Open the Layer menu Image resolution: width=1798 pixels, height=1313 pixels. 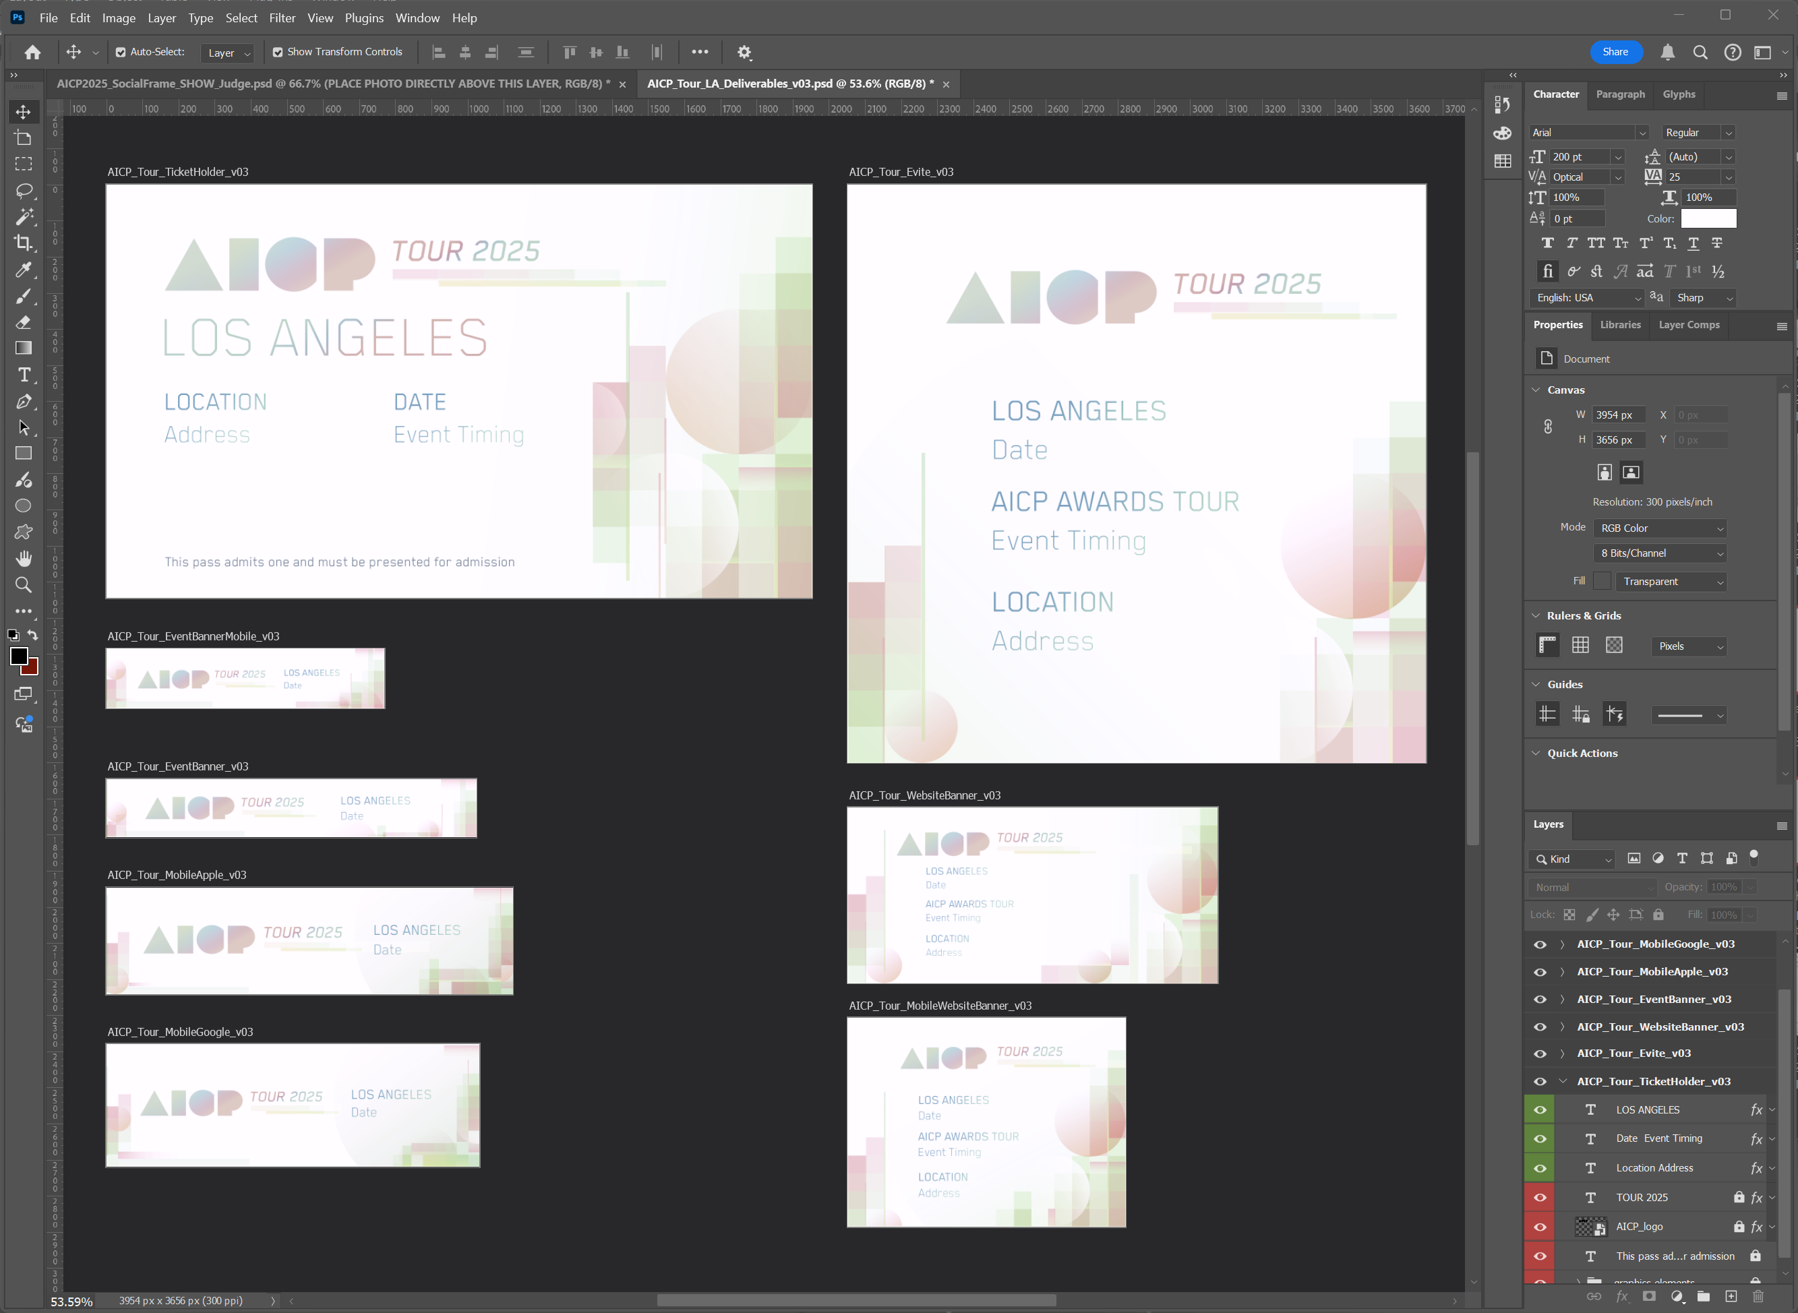click(161, 18)
